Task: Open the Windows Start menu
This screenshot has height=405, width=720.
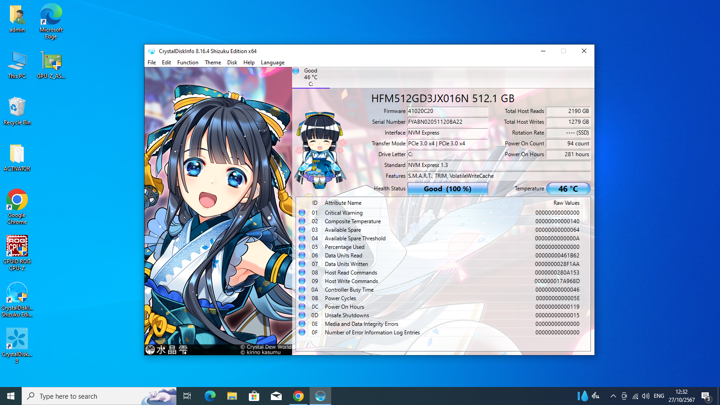Action: coord(11,396)
